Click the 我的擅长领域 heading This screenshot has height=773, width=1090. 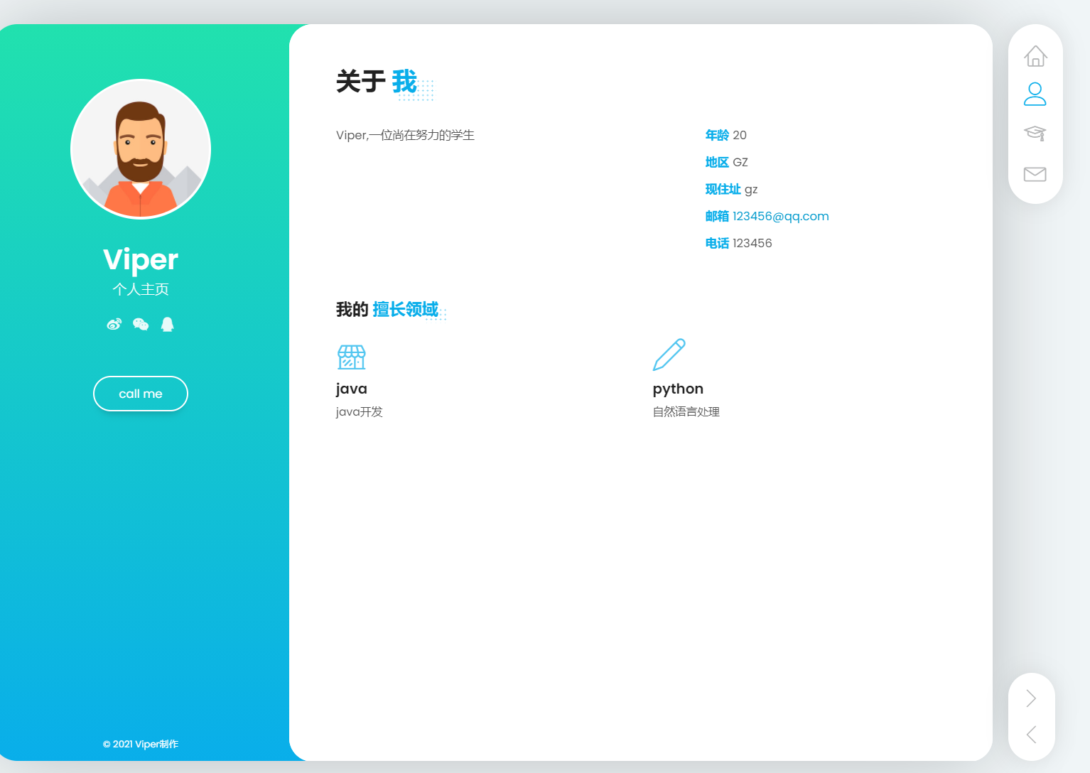pos(387,310)
